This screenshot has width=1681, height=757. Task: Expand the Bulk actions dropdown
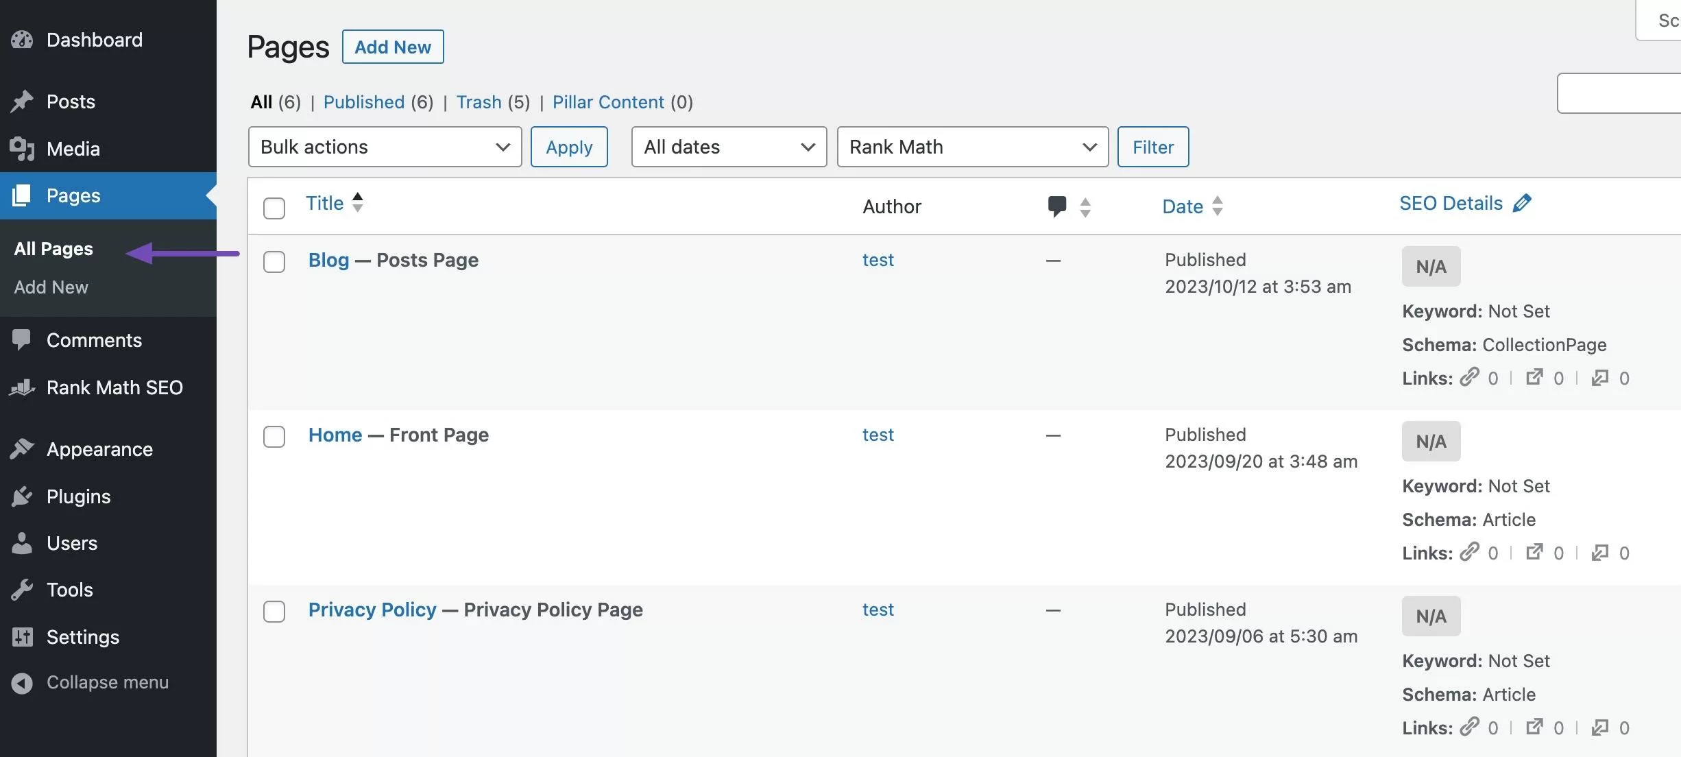pos(383,146)
